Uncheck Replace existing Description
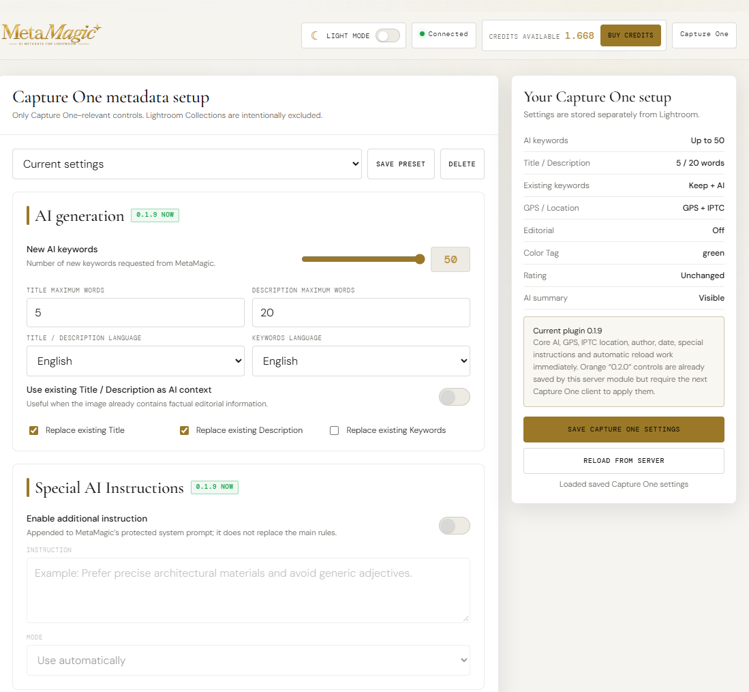The width and height of the screenshot is (749, 692). [185, 431]
